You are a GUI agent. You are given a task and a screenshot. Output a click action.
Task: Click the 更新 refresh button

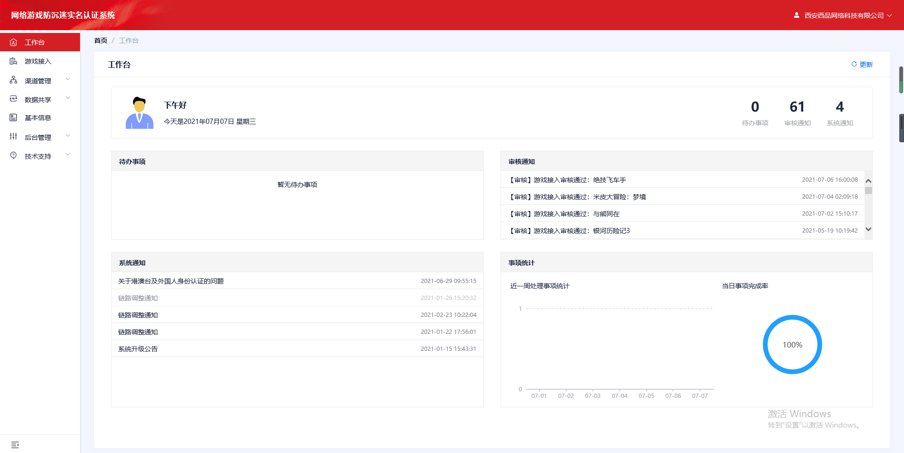pyautogui.click(x=862, y=65)
